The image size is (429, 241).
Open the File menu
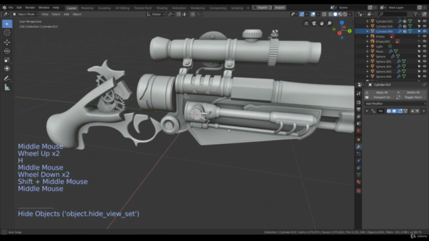[x=11, y=7]
